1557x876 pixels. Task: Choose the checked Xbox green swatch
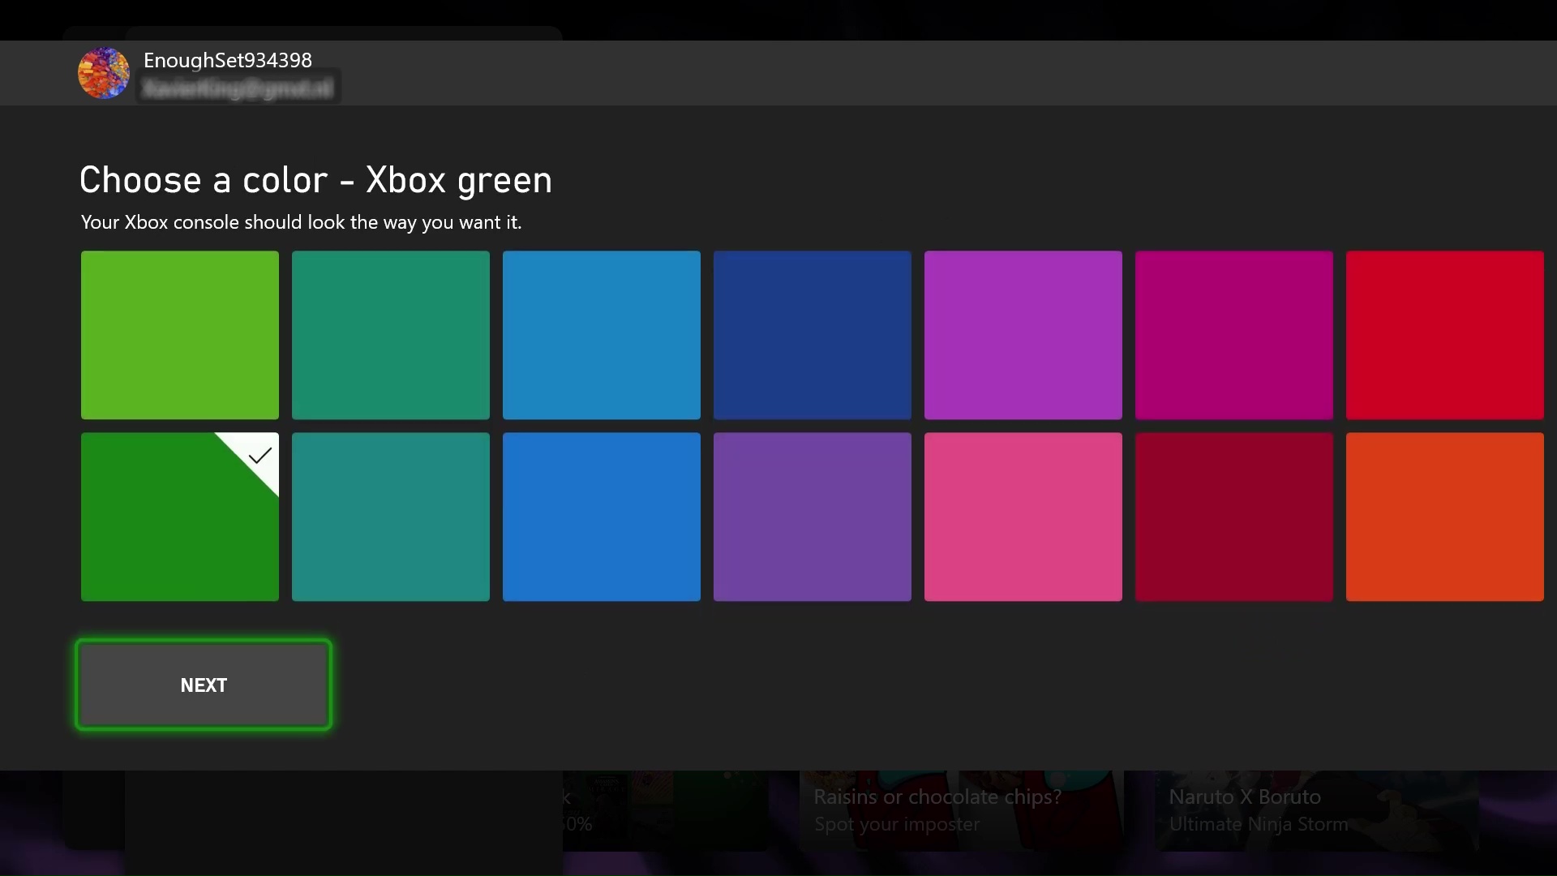point(180,517)
